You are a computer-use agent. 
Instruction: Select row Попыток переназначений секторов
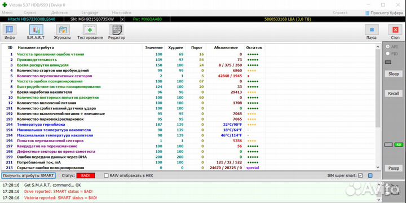coord(133,140)
